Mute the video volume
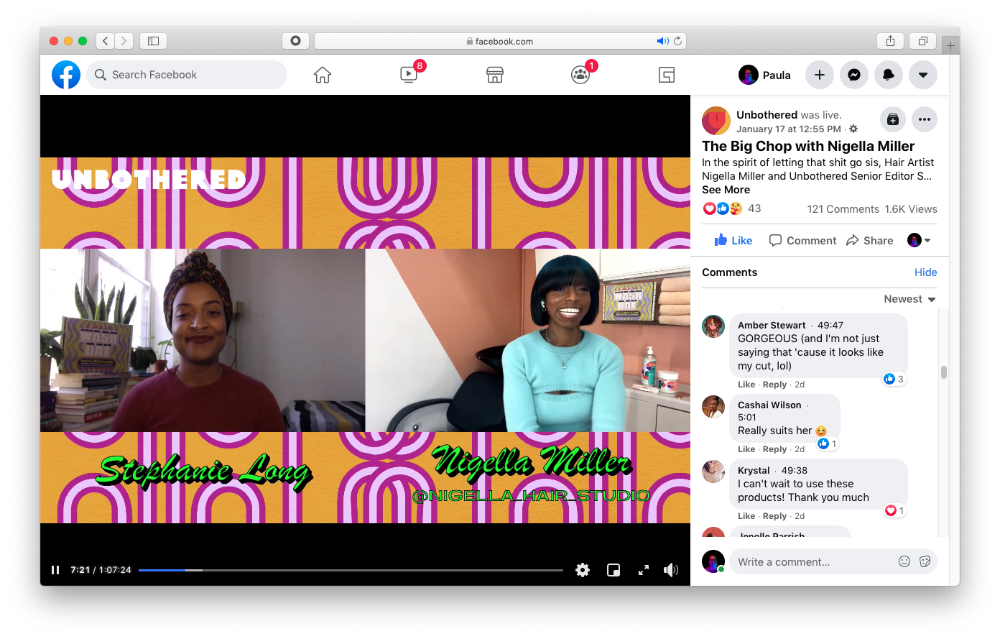 point(671,570)
